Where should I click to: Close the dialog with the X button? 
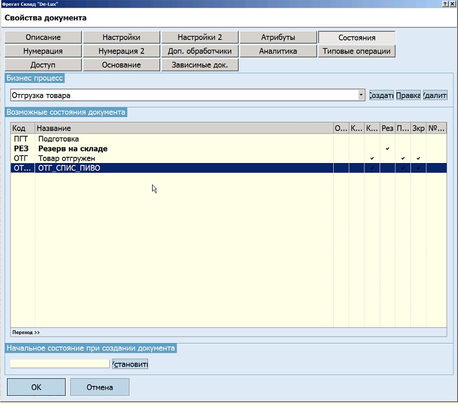(452, 4)
